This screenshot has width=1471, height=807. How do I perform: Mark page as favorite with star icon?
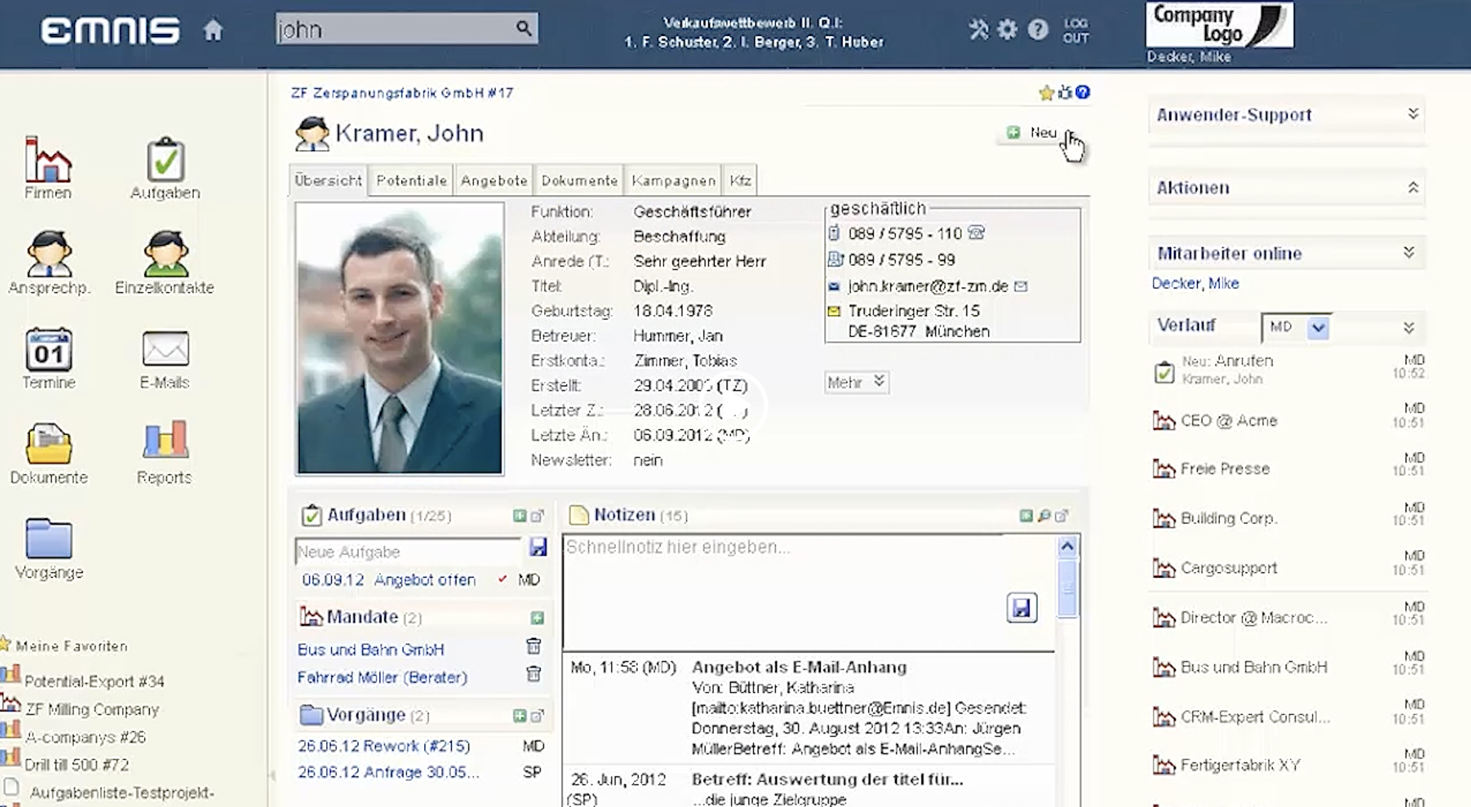pyautogui.click(x=1046, y=93)
